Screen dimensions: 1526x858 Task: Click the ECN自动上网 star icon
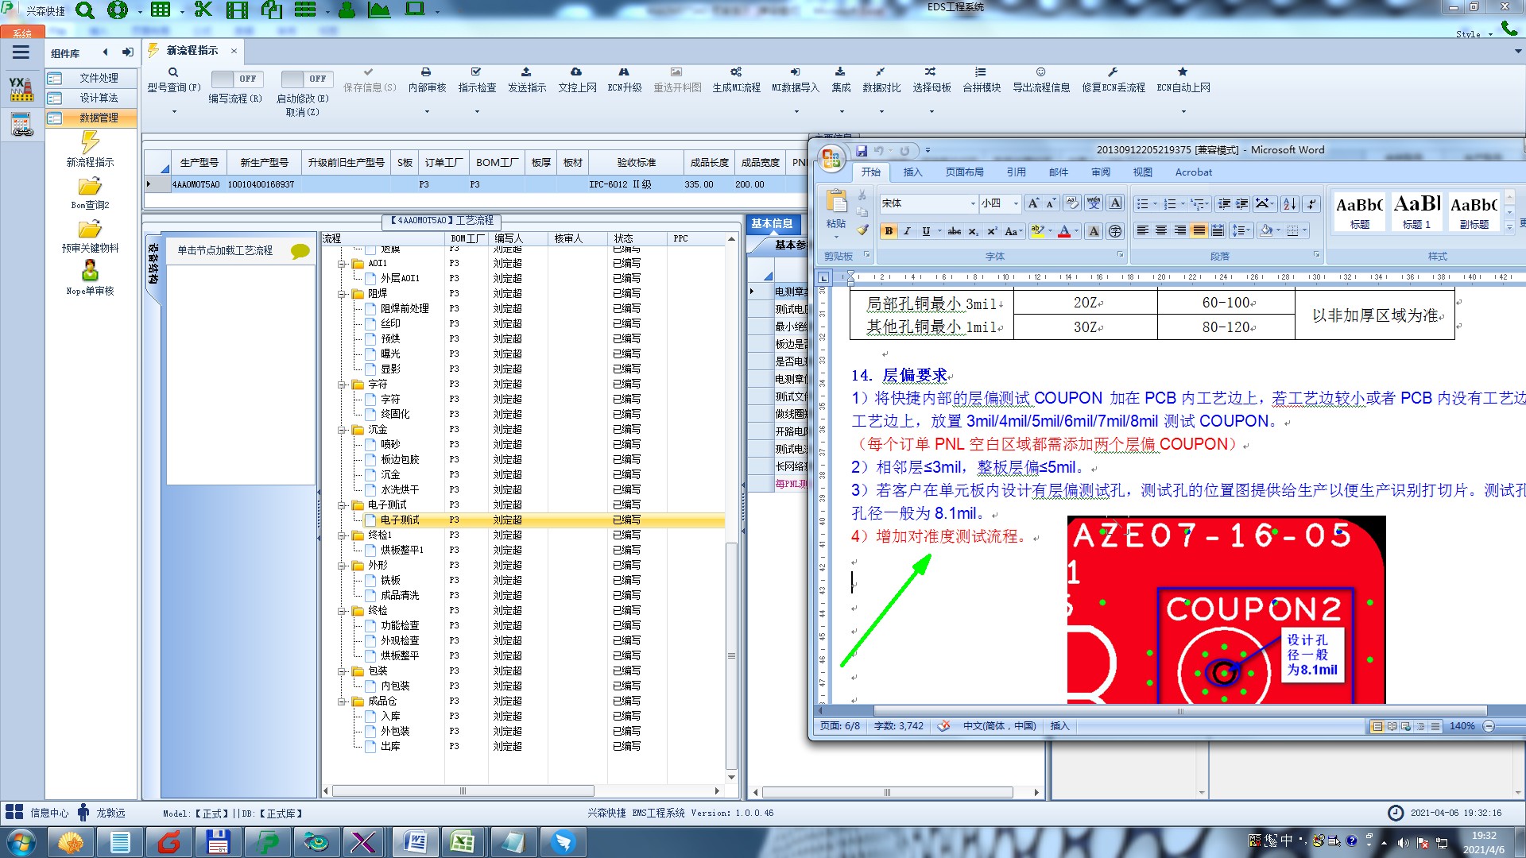coord(1183,72)
